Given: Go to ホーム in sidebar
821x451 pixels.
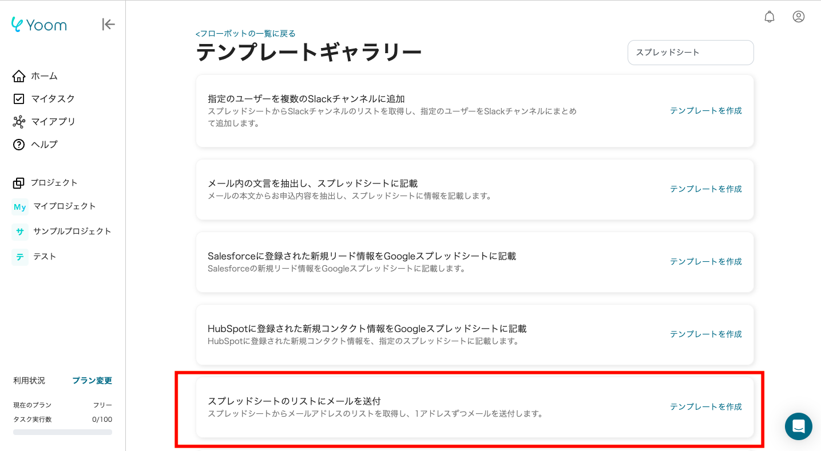Looking at the screenshot, I should [44, 76].
